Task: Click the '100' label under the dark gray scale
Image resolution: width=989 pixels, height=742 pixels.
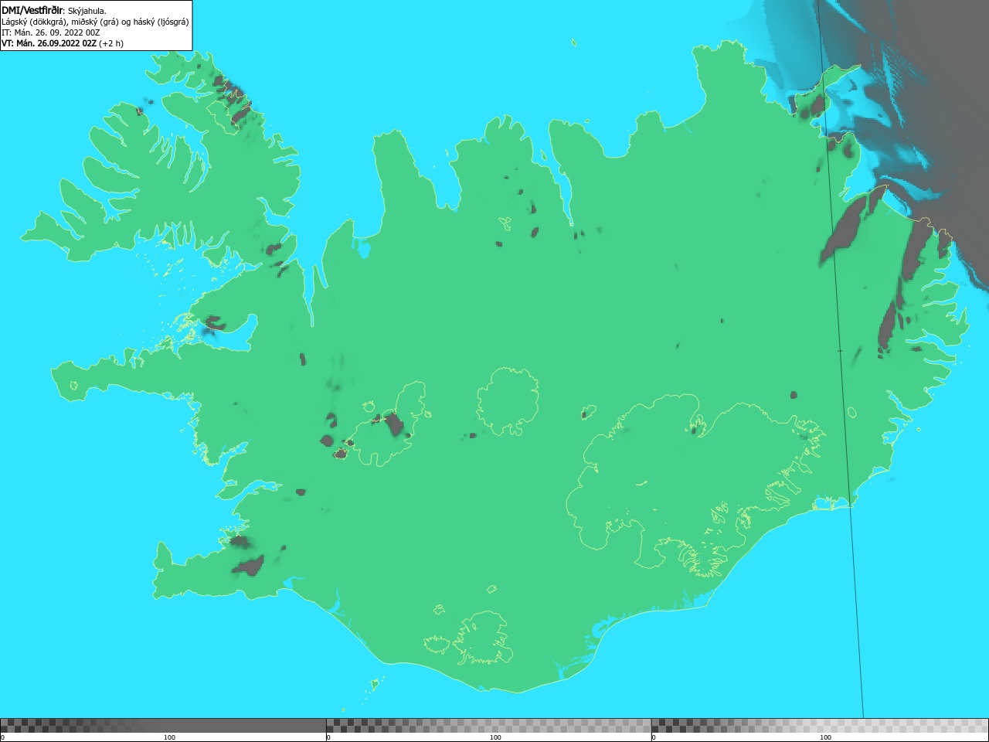Action: pos(169,737)
